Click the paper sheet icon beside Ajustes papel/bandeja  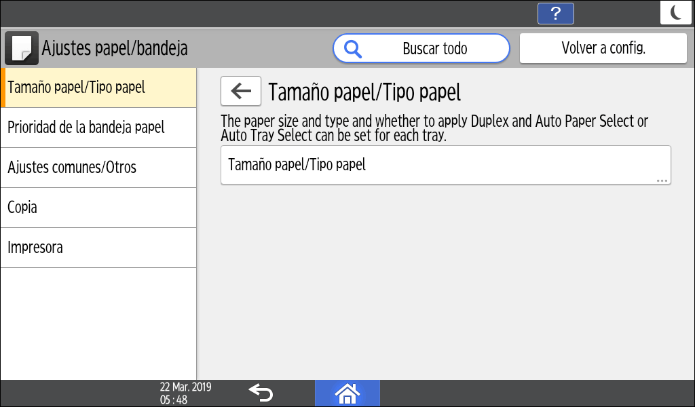click(22, 48)
